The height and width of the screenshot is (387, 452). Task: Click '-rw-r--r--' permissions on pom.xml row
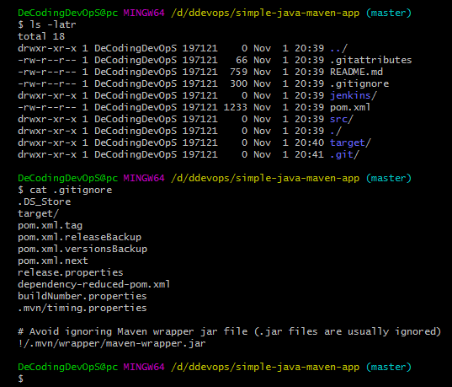tap(47, 107)
